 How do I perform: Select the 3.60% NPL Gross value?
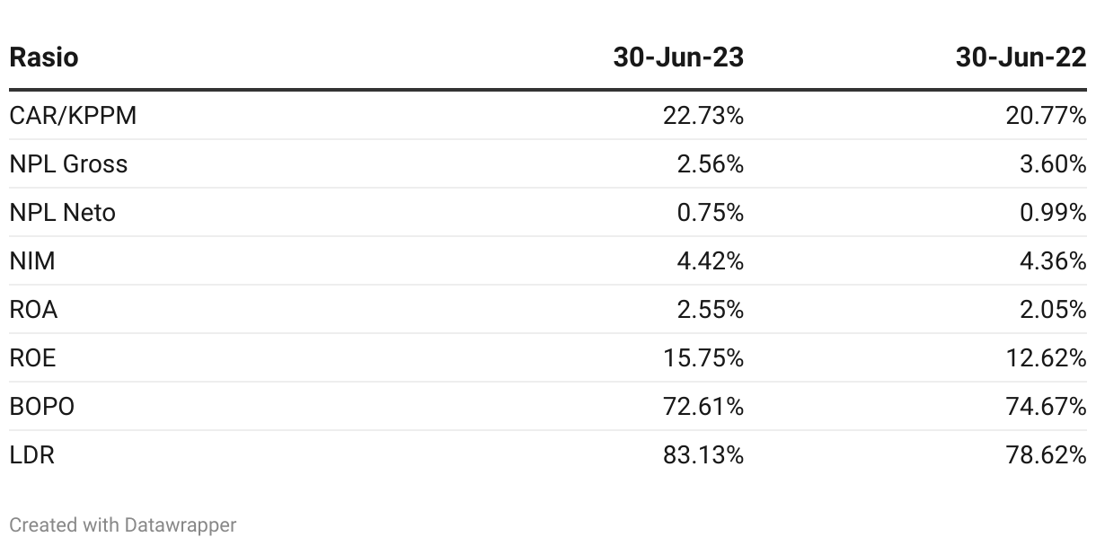coord(1054,164)
